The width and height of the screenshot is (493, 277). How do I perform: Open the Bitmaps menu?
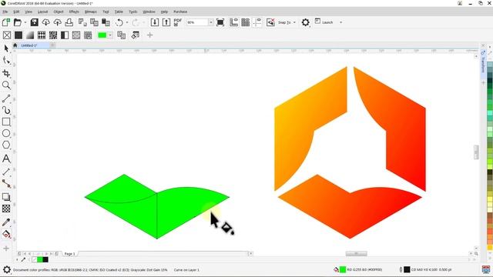[91, 12]
